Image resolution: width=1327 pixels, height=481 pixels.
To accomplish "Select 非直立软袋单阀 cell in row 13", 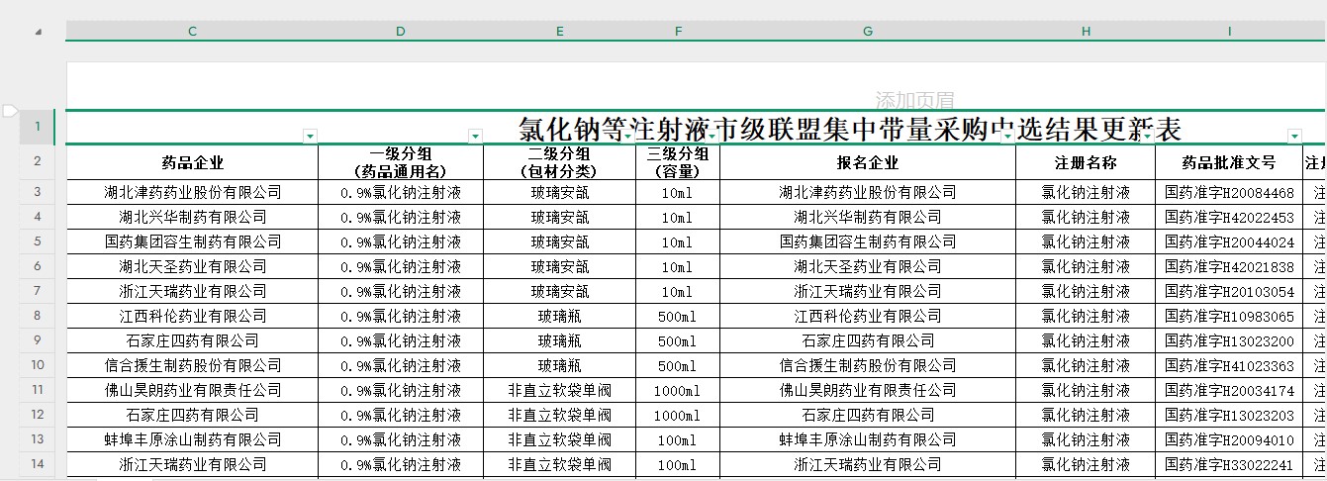I will (560, 439).
